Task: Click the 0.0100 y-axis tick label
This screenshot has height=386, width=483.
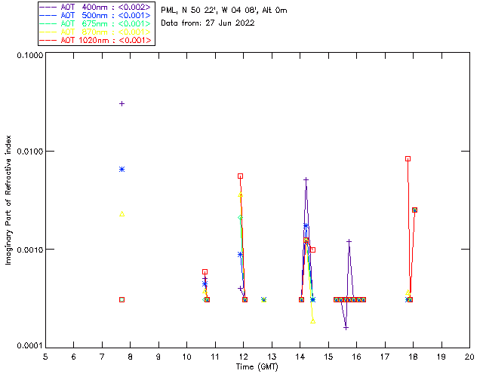Action: 29,152
